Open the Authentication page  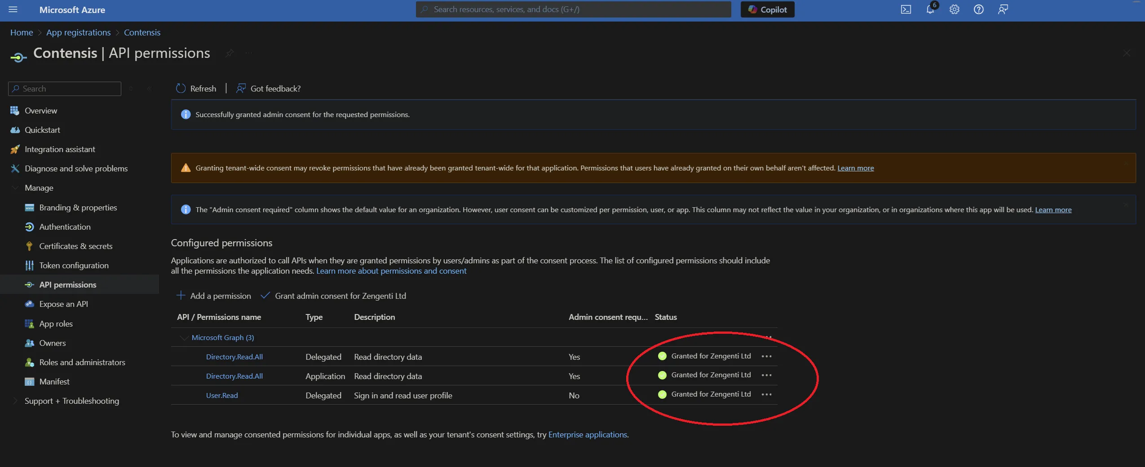[x=65, y=227]
